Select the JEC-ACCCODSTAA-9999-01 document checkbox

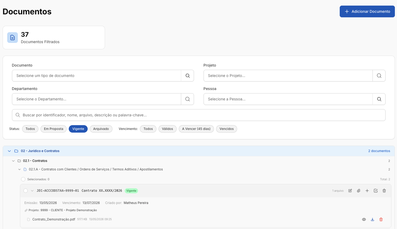[26, 191]
